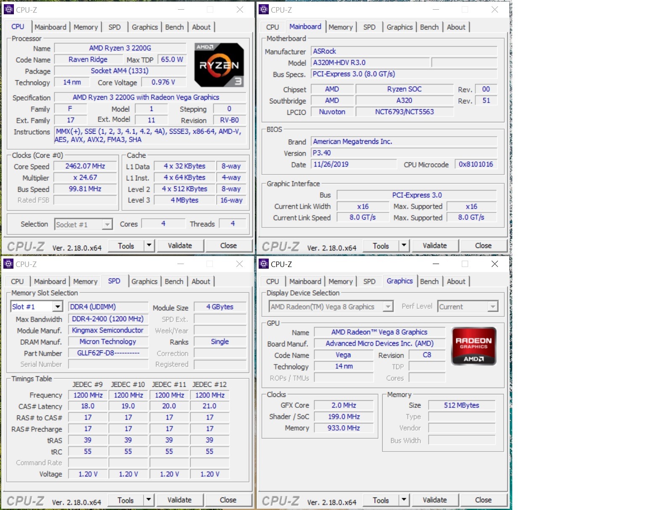This screenshot has height=510, width=646.
Task: Click Close button in the SPD window
Action: [x=228, y=500]
